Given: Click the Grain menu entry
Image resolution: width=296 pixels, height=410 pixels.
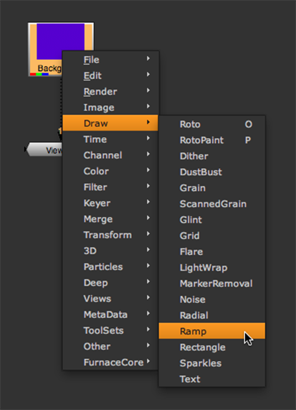Looking at the screenshot, I should coord(211,187).
